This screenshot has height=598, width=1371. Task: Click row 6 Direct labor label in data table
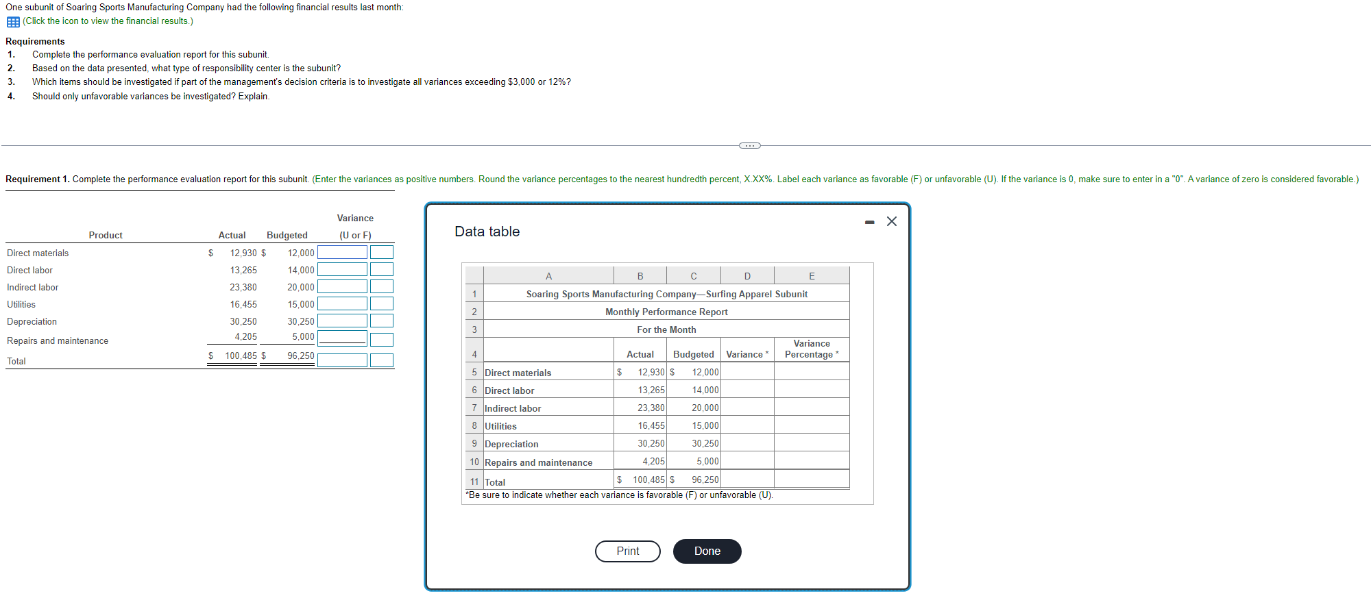(x=509, y=390)
